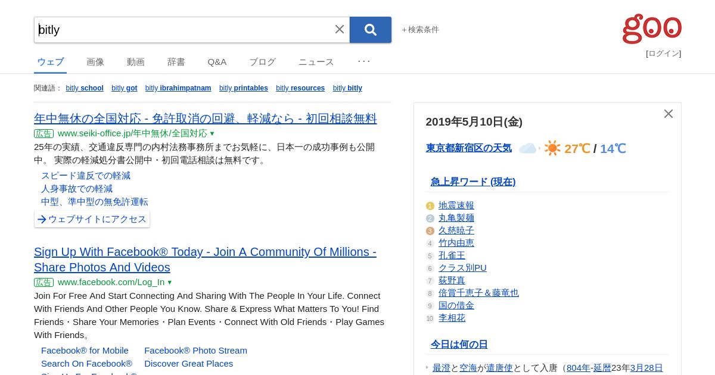Click trending word 倍賞千恵子＆藤竜也
The height and width of the screenshot is (375, 715).
coord(478,293)
